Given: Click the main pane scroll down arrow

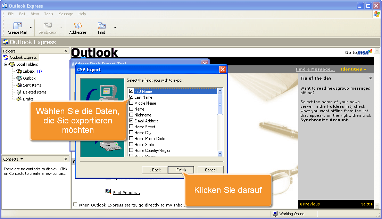Looking at the screenshot, I should 377,205.
